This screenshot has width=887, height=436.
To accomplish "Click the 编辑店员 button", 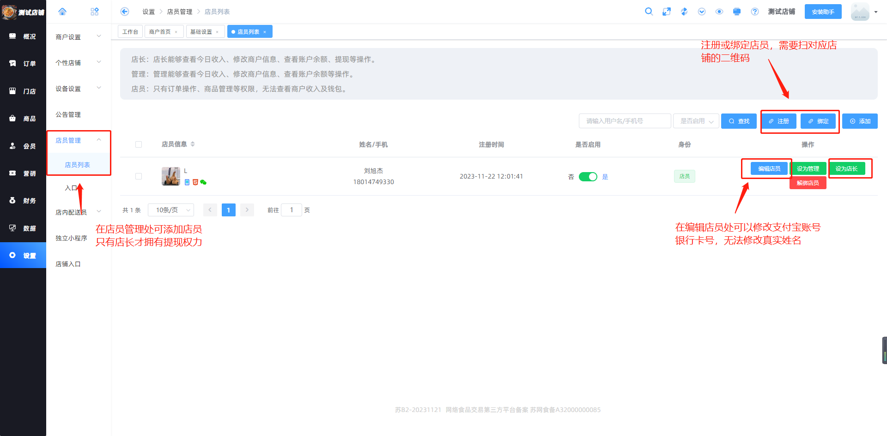I will click(769, 169).
